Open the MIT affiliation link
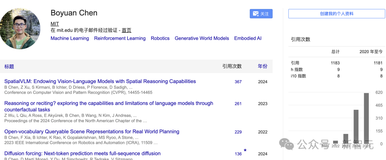 point(55,24)
